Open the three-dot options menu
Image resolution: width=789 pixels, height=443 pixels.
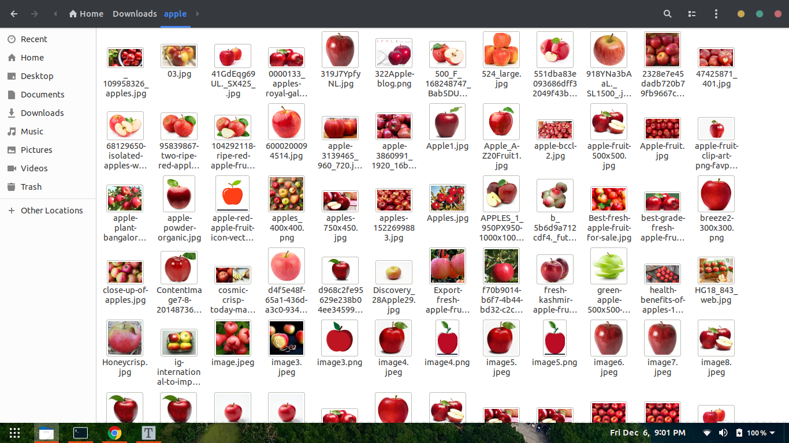click(716, 13)
